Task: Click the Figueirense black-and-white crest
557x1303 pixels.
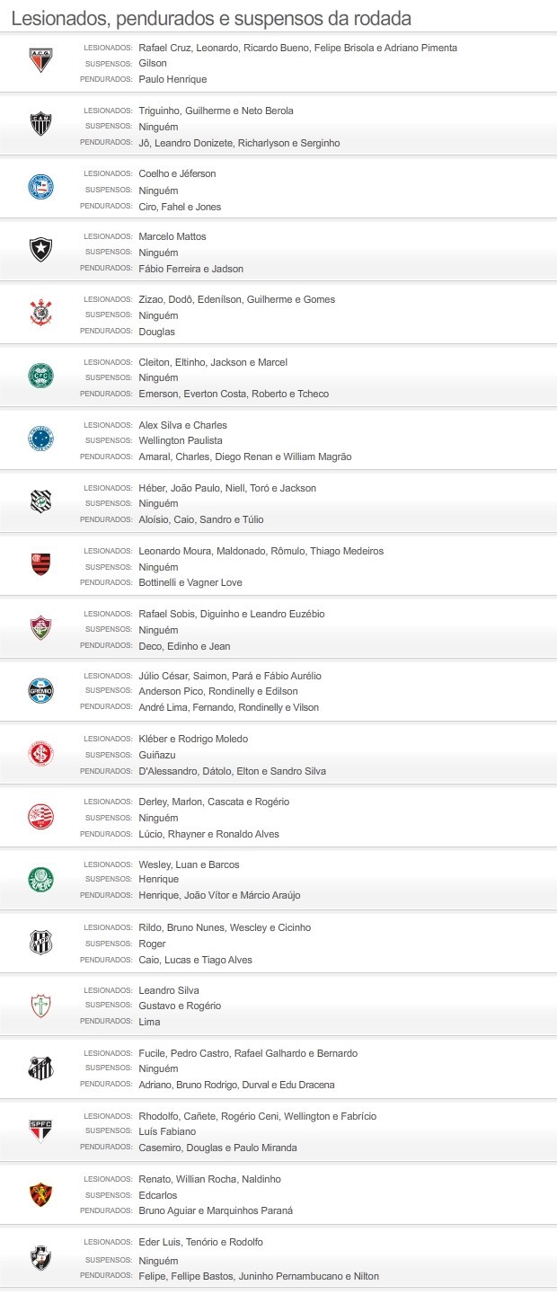Action: (40, 501)
